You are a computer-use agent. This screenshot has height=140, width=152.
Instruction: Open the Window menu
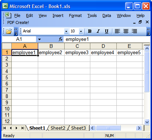pyautogui.click(x=124, y=15)
